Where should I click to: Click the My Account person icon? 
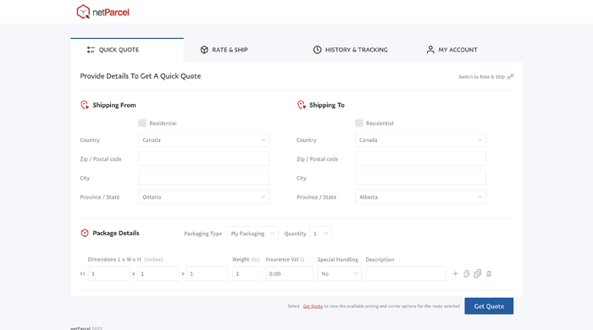430,50
